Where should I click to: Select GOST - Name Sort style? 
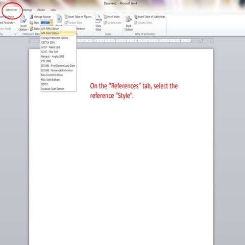(x=58, y=47)
